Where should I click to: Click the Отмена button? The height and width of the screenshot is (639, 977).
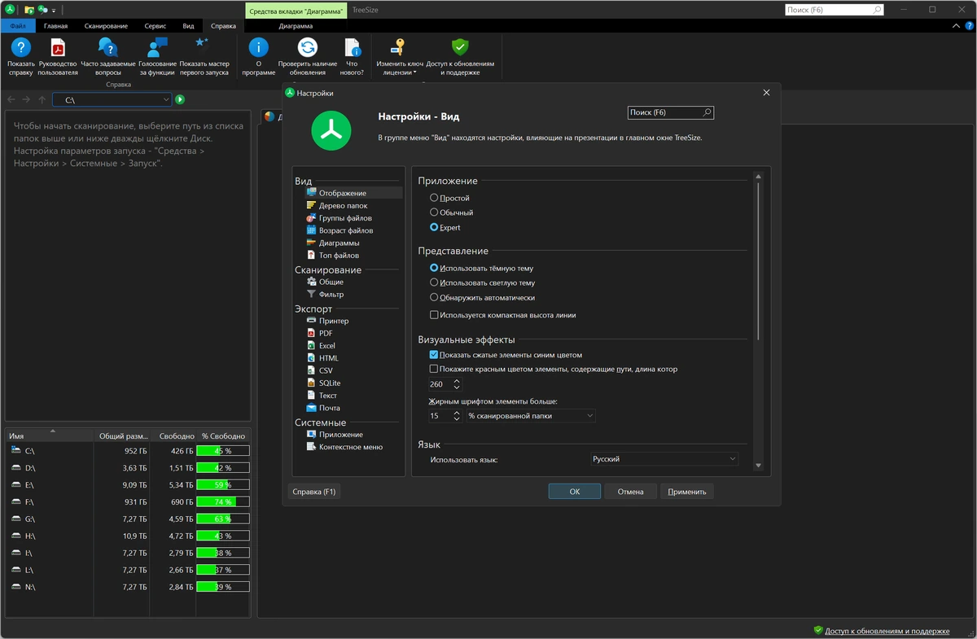pos(630,492)
